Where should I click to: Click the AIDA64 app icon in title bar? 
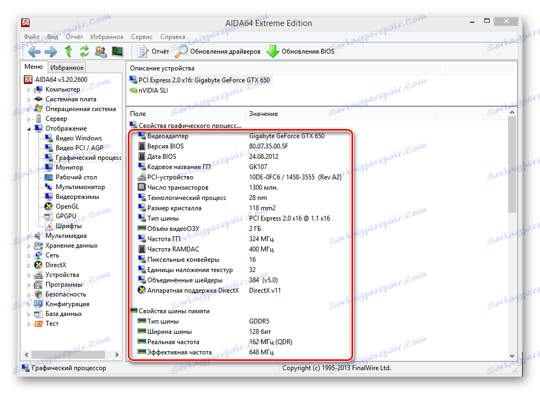26,23
